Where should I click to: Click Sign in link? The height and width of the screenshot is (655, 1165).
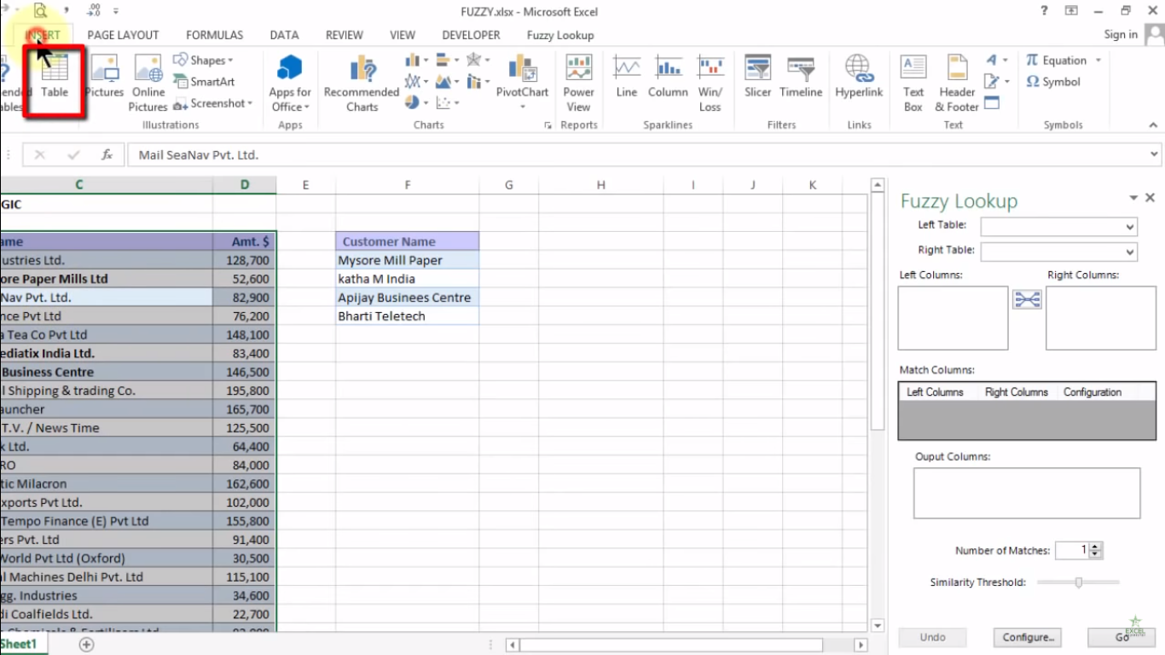coord(1121,34)
